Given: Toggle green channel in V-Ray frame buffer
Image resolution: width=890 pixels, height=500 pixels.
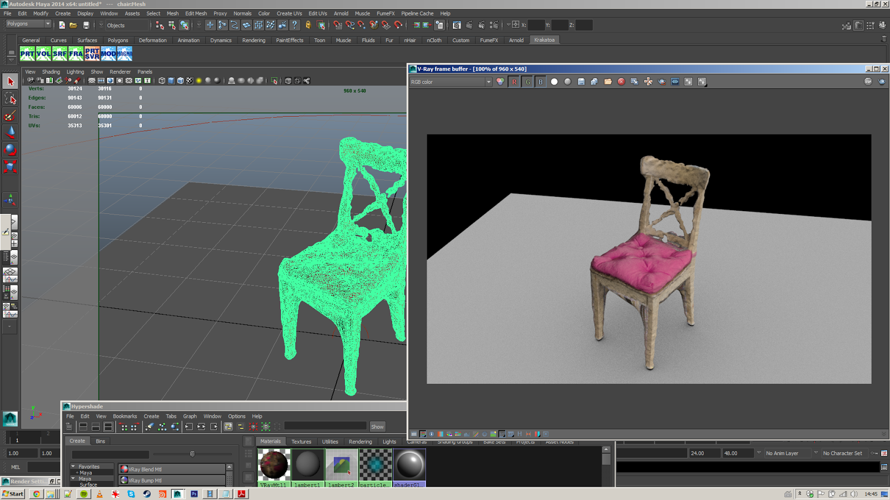Looking at the screenshot, I should pyautogui.click(x=527, y=82).
